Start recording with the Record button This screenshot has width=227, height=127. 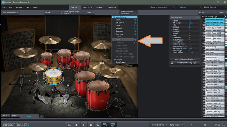tap(91, 125)
